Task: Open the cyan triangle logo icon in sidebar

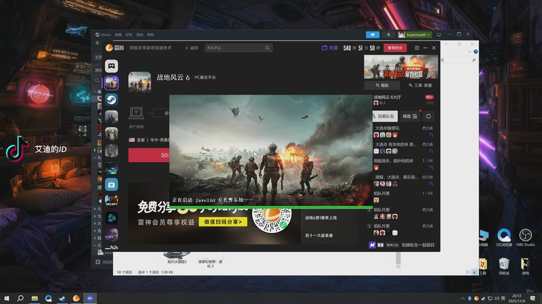Action: pos(111,218)
